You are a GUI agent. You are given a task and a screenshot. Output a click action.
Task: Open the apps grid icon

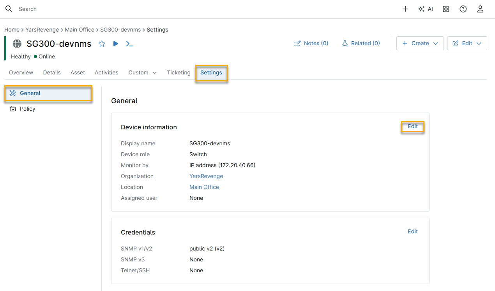point(446,9)
